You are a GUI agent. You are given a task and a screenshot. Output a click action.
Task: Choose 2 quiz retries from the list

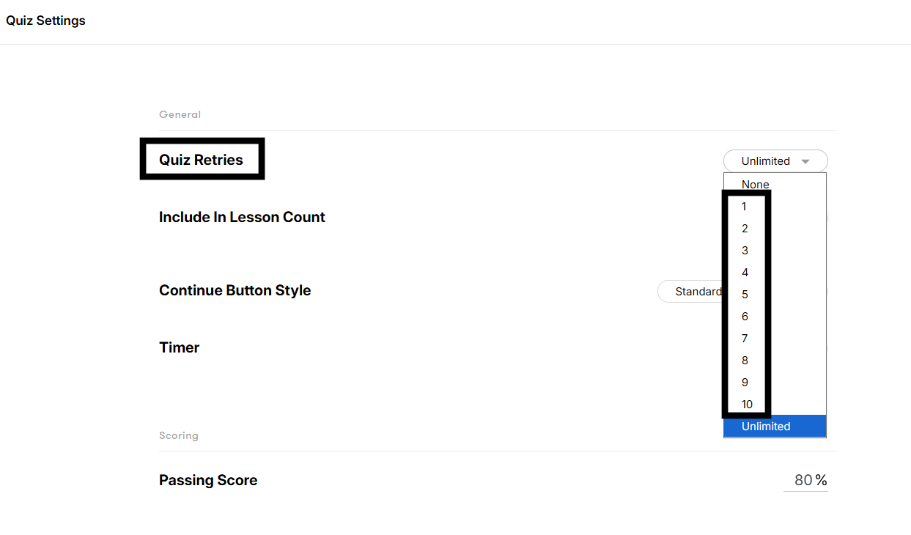[745, 228]
